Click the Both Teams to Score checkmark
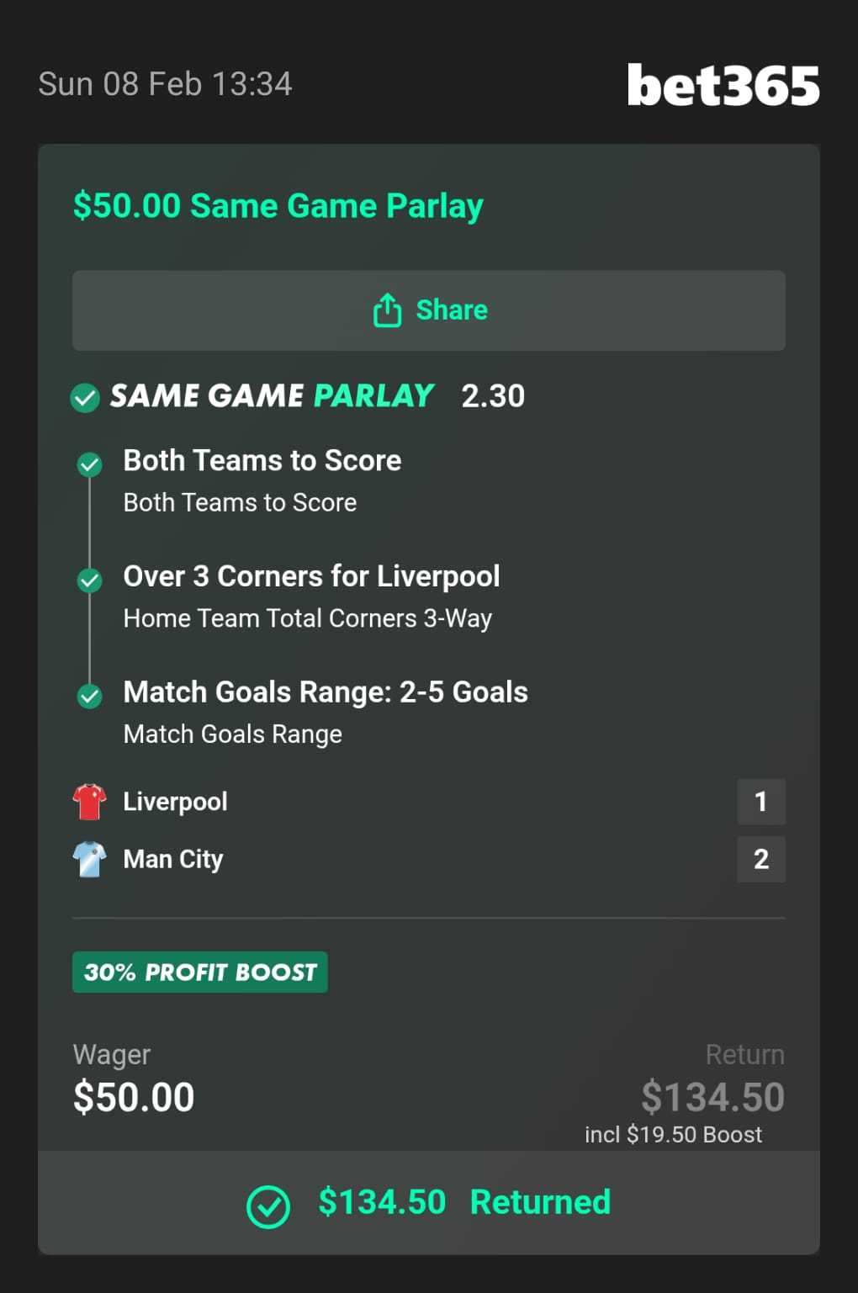This screenshot has width=858, height=1293. [x=89, y=464]
